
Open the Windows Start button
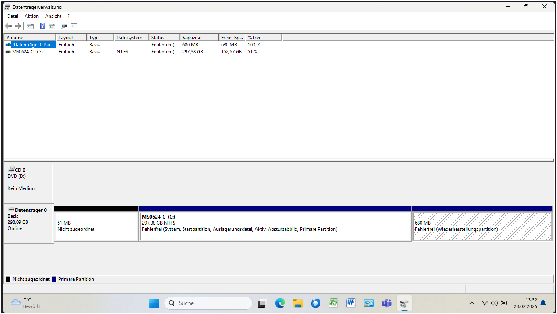(x=154, y=303)
